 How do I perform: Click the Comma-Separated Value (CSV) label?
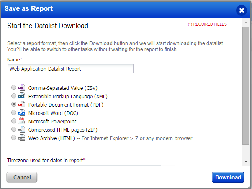pyautogui.click(x=63, y=88)
